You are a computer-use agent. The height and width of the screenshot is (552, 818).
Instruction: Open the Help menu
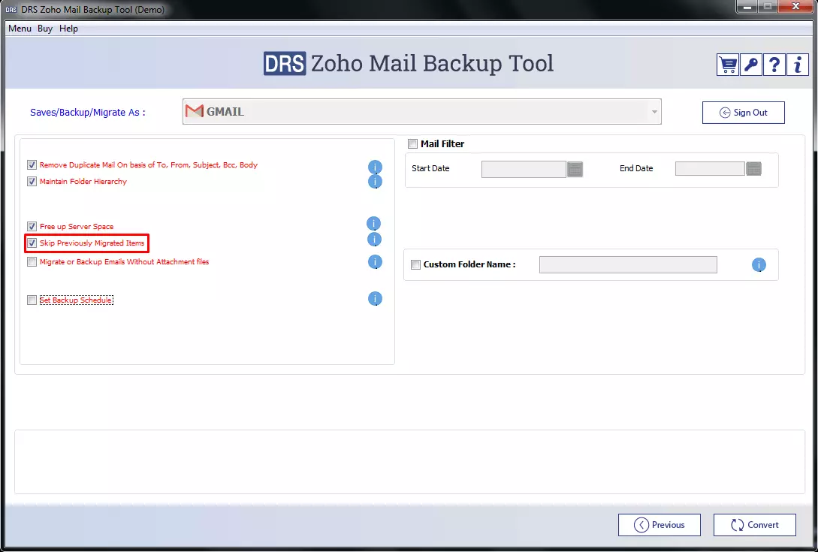coord(68,29)
